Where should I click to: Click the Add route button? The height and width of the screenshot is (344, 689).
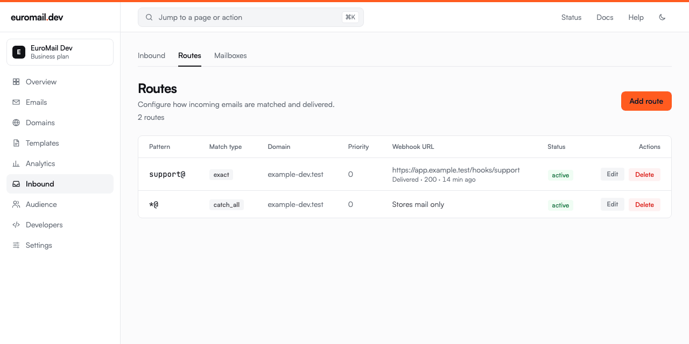tap(646, 101)
